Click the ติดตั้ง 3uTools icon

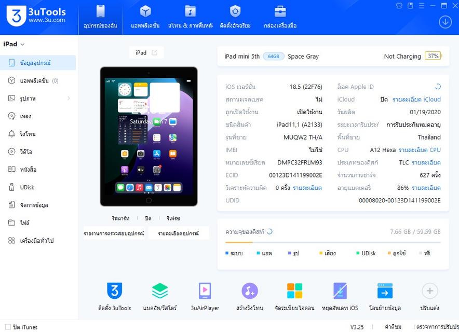tap(114, 290)
